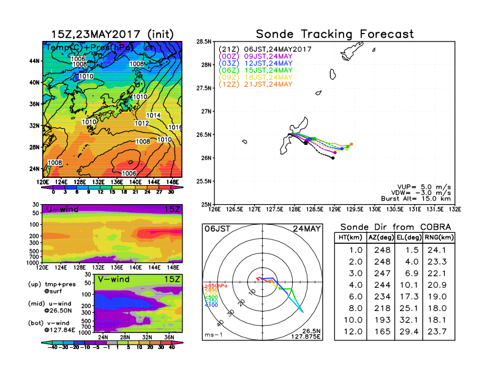Select the '(21Z) 06JST,24MAY2017' legend entry
Screen dimensions: 485x374
click(x=265, y=50)
